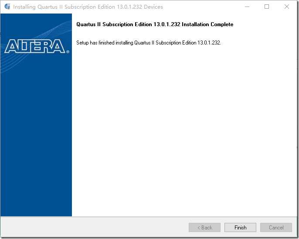Click the installer icon in title bar
The width and height of the screenshot is (299, 239).
coord(7,7)
